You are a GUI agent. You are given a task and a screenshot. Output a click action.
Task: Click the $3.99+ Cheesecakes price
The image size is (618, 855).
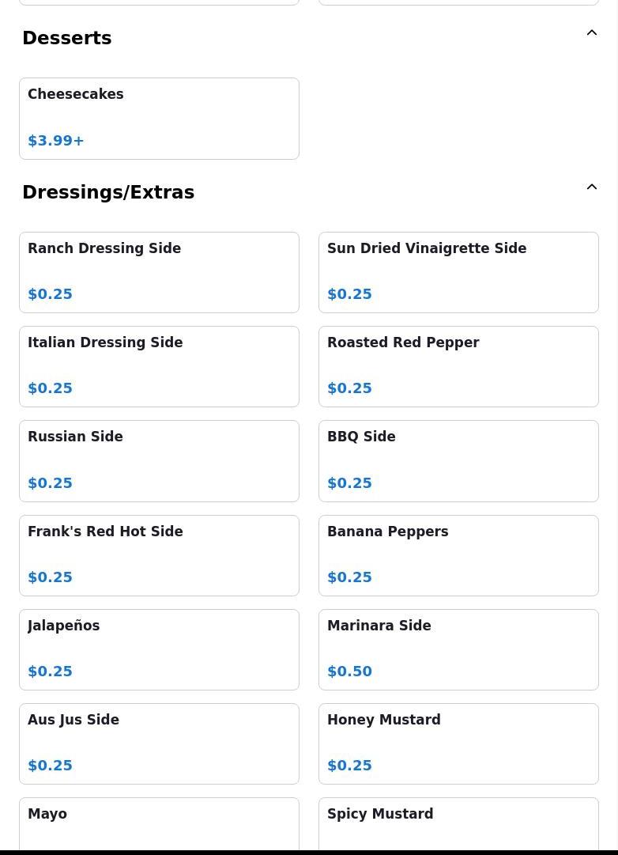click(x=56, y=141)
